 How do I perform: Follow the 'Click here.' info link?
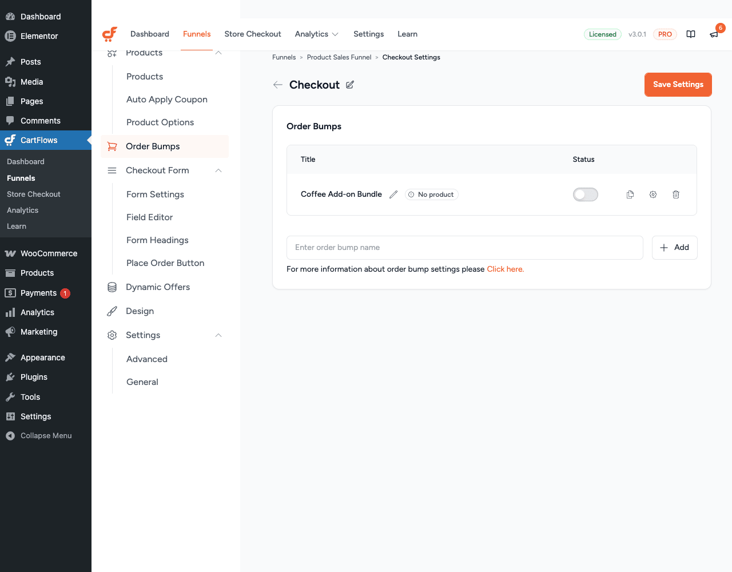(x=506, y=269)
